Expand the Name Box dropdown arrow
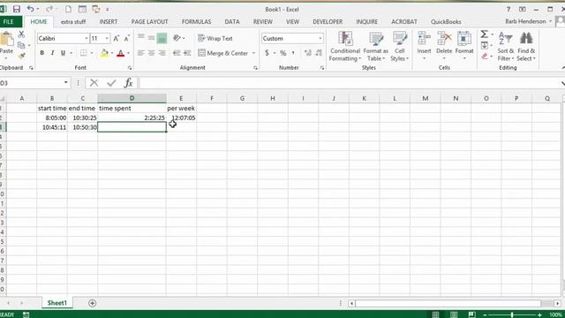Viewport: 565px width, 318px height. click(x=65, y=83)
